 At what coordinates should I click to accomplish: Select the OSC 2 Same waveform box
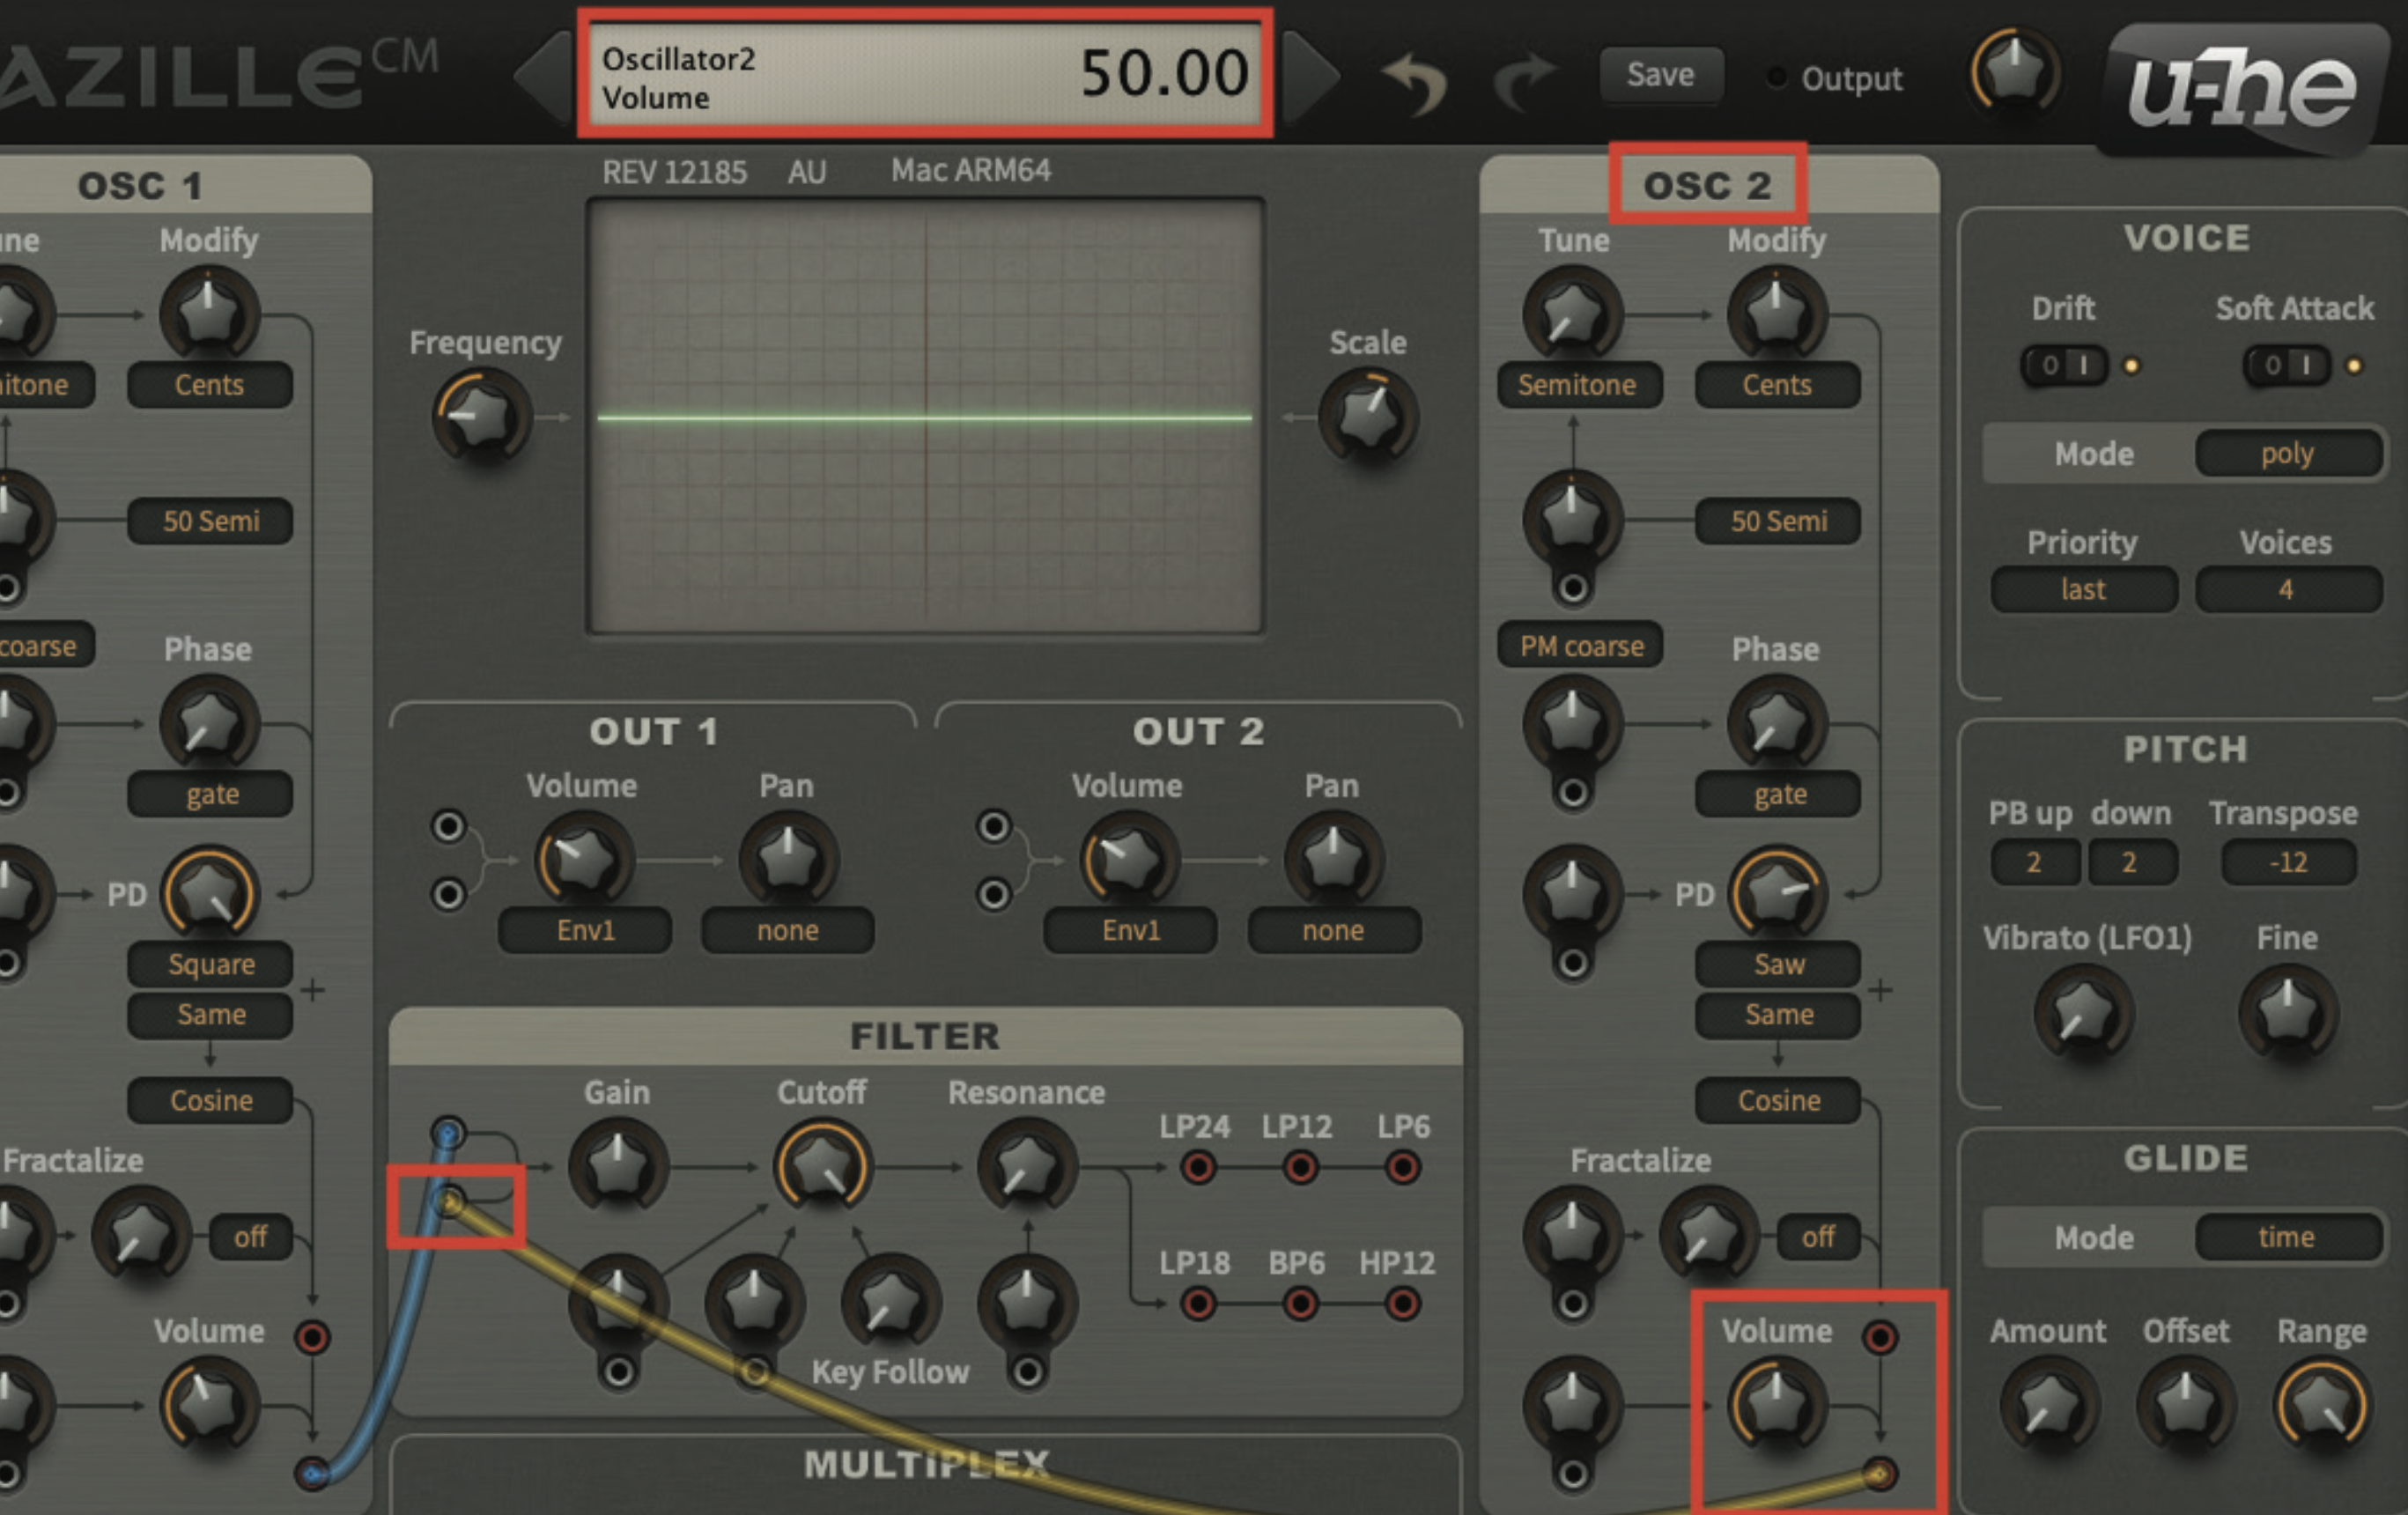tap(1777, 1014)
